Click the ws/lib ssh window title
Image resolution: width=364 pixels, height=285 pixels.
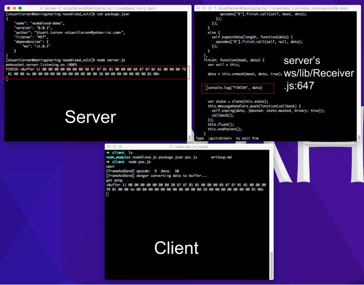(281, 8)
